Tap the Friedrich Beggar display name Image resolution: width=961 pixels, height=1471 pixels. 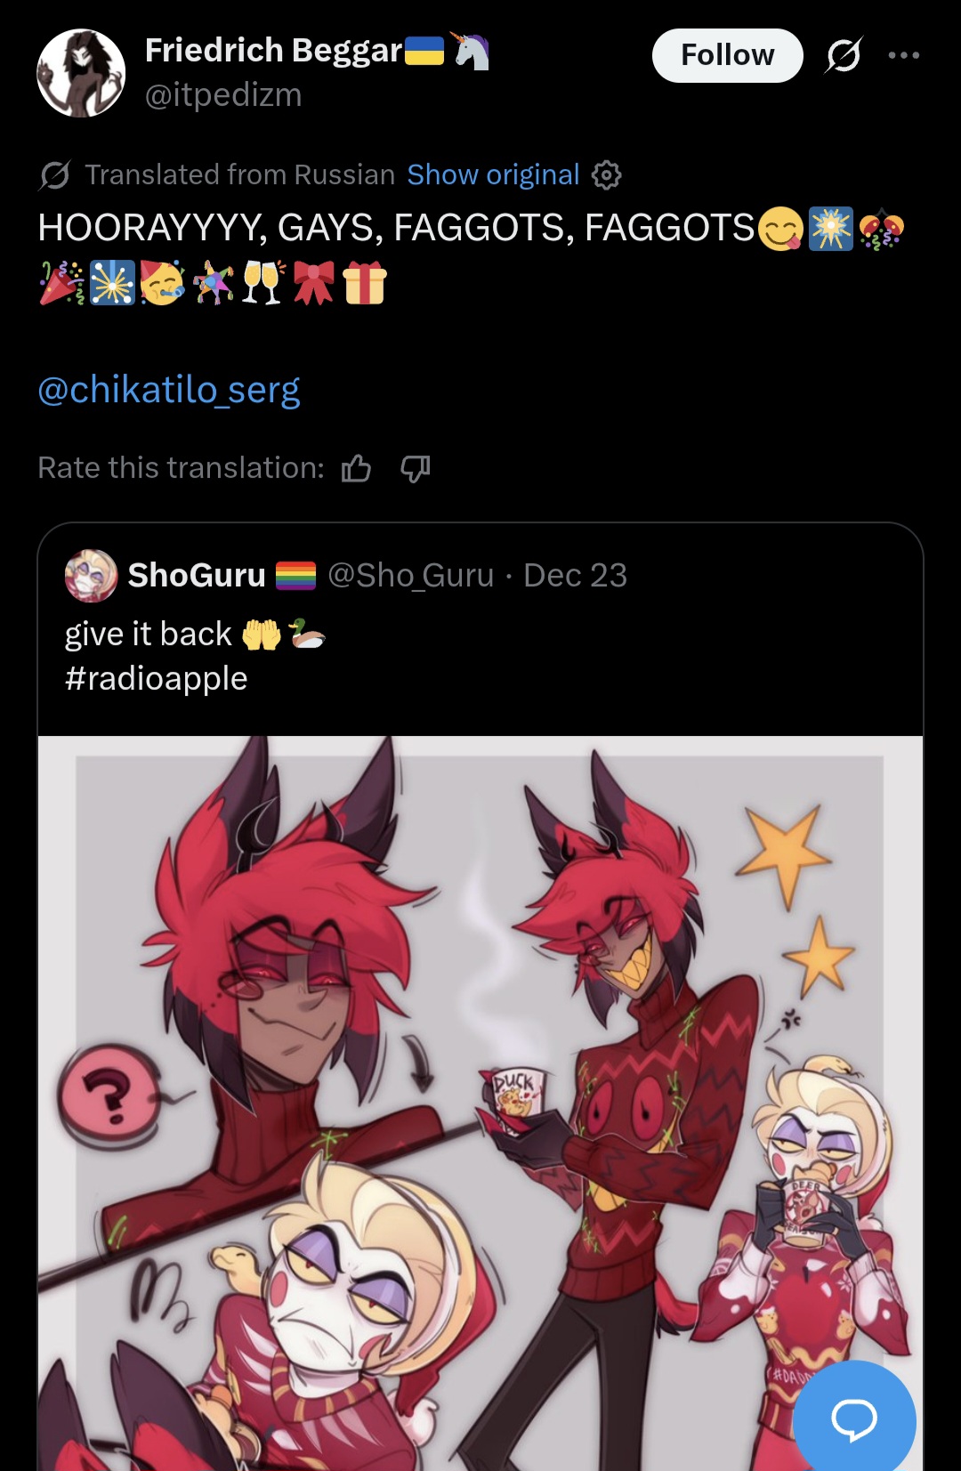(273, 51)
